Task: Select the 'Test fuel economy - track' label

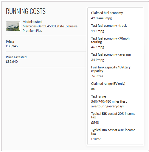Action: click(x=109, y=26)
